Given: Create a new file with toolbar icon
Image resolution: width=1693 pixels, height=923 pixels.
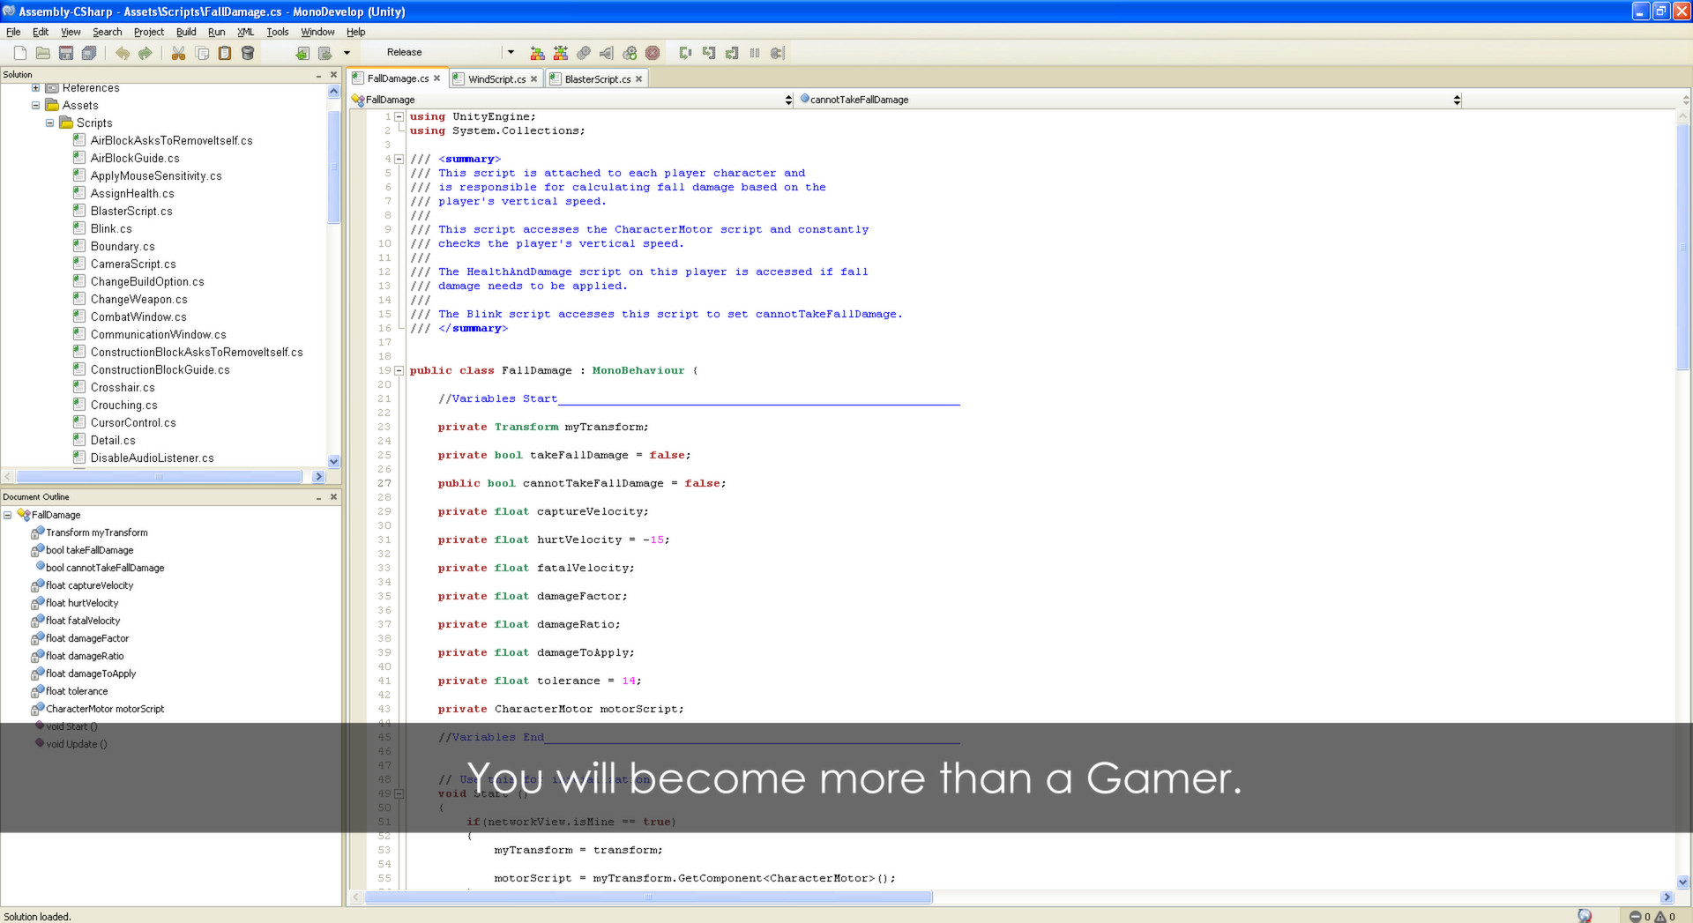Looking at the screenshot, I should [x=19, y=53].
